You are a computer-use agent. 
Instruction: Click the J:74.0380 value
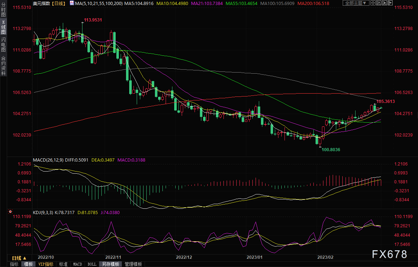[x=110, y=213]
